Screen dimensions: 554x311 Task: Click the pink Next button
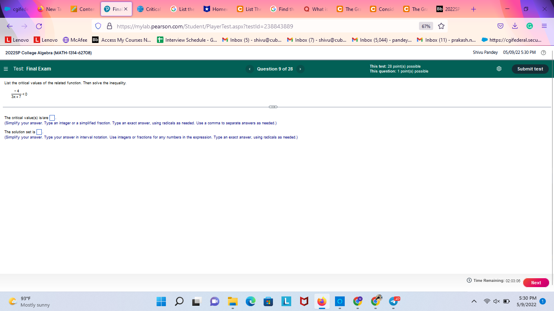(536, 283)
